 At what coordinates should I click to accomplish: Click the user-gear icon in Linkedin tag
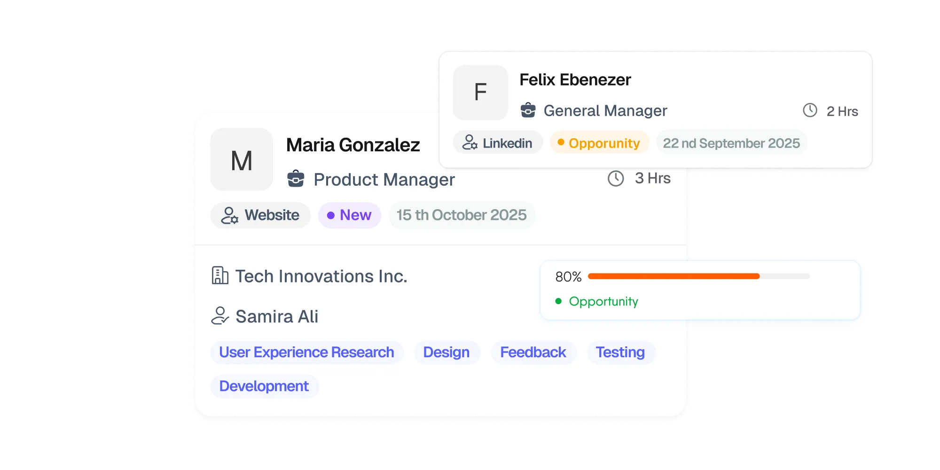point(470,142)
